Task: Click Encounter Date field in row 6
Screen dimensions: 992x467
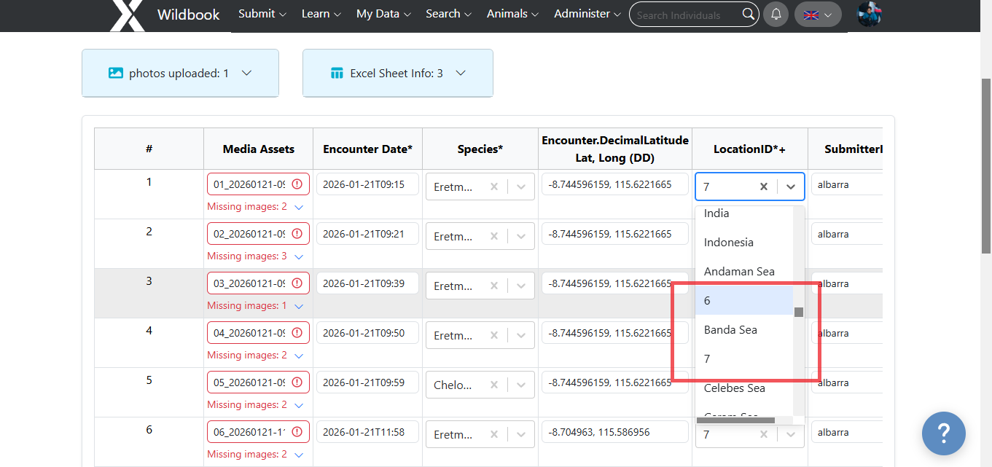Action: tap(367, 432)
